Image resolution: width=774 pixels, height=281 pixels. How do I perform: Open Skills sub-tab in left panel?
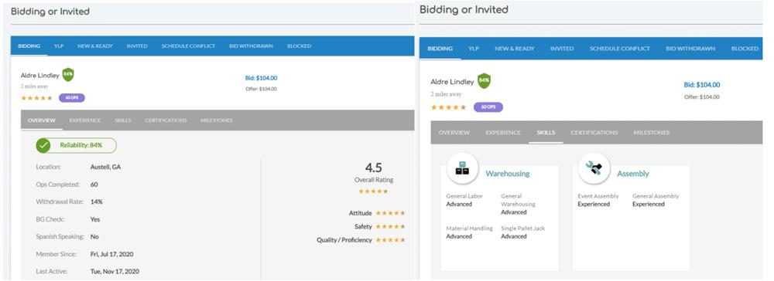pos(123,120)
